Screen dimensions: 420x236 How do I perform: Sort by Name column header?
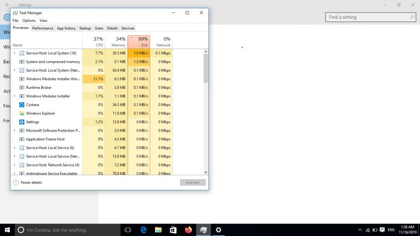tap(47, 42)
